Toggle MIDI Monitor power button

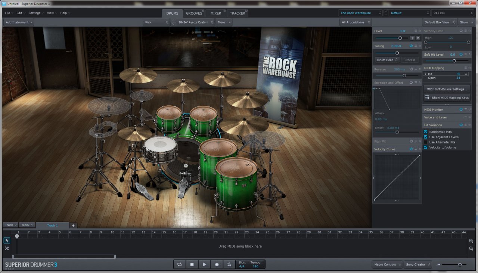[x=461, y=109]
